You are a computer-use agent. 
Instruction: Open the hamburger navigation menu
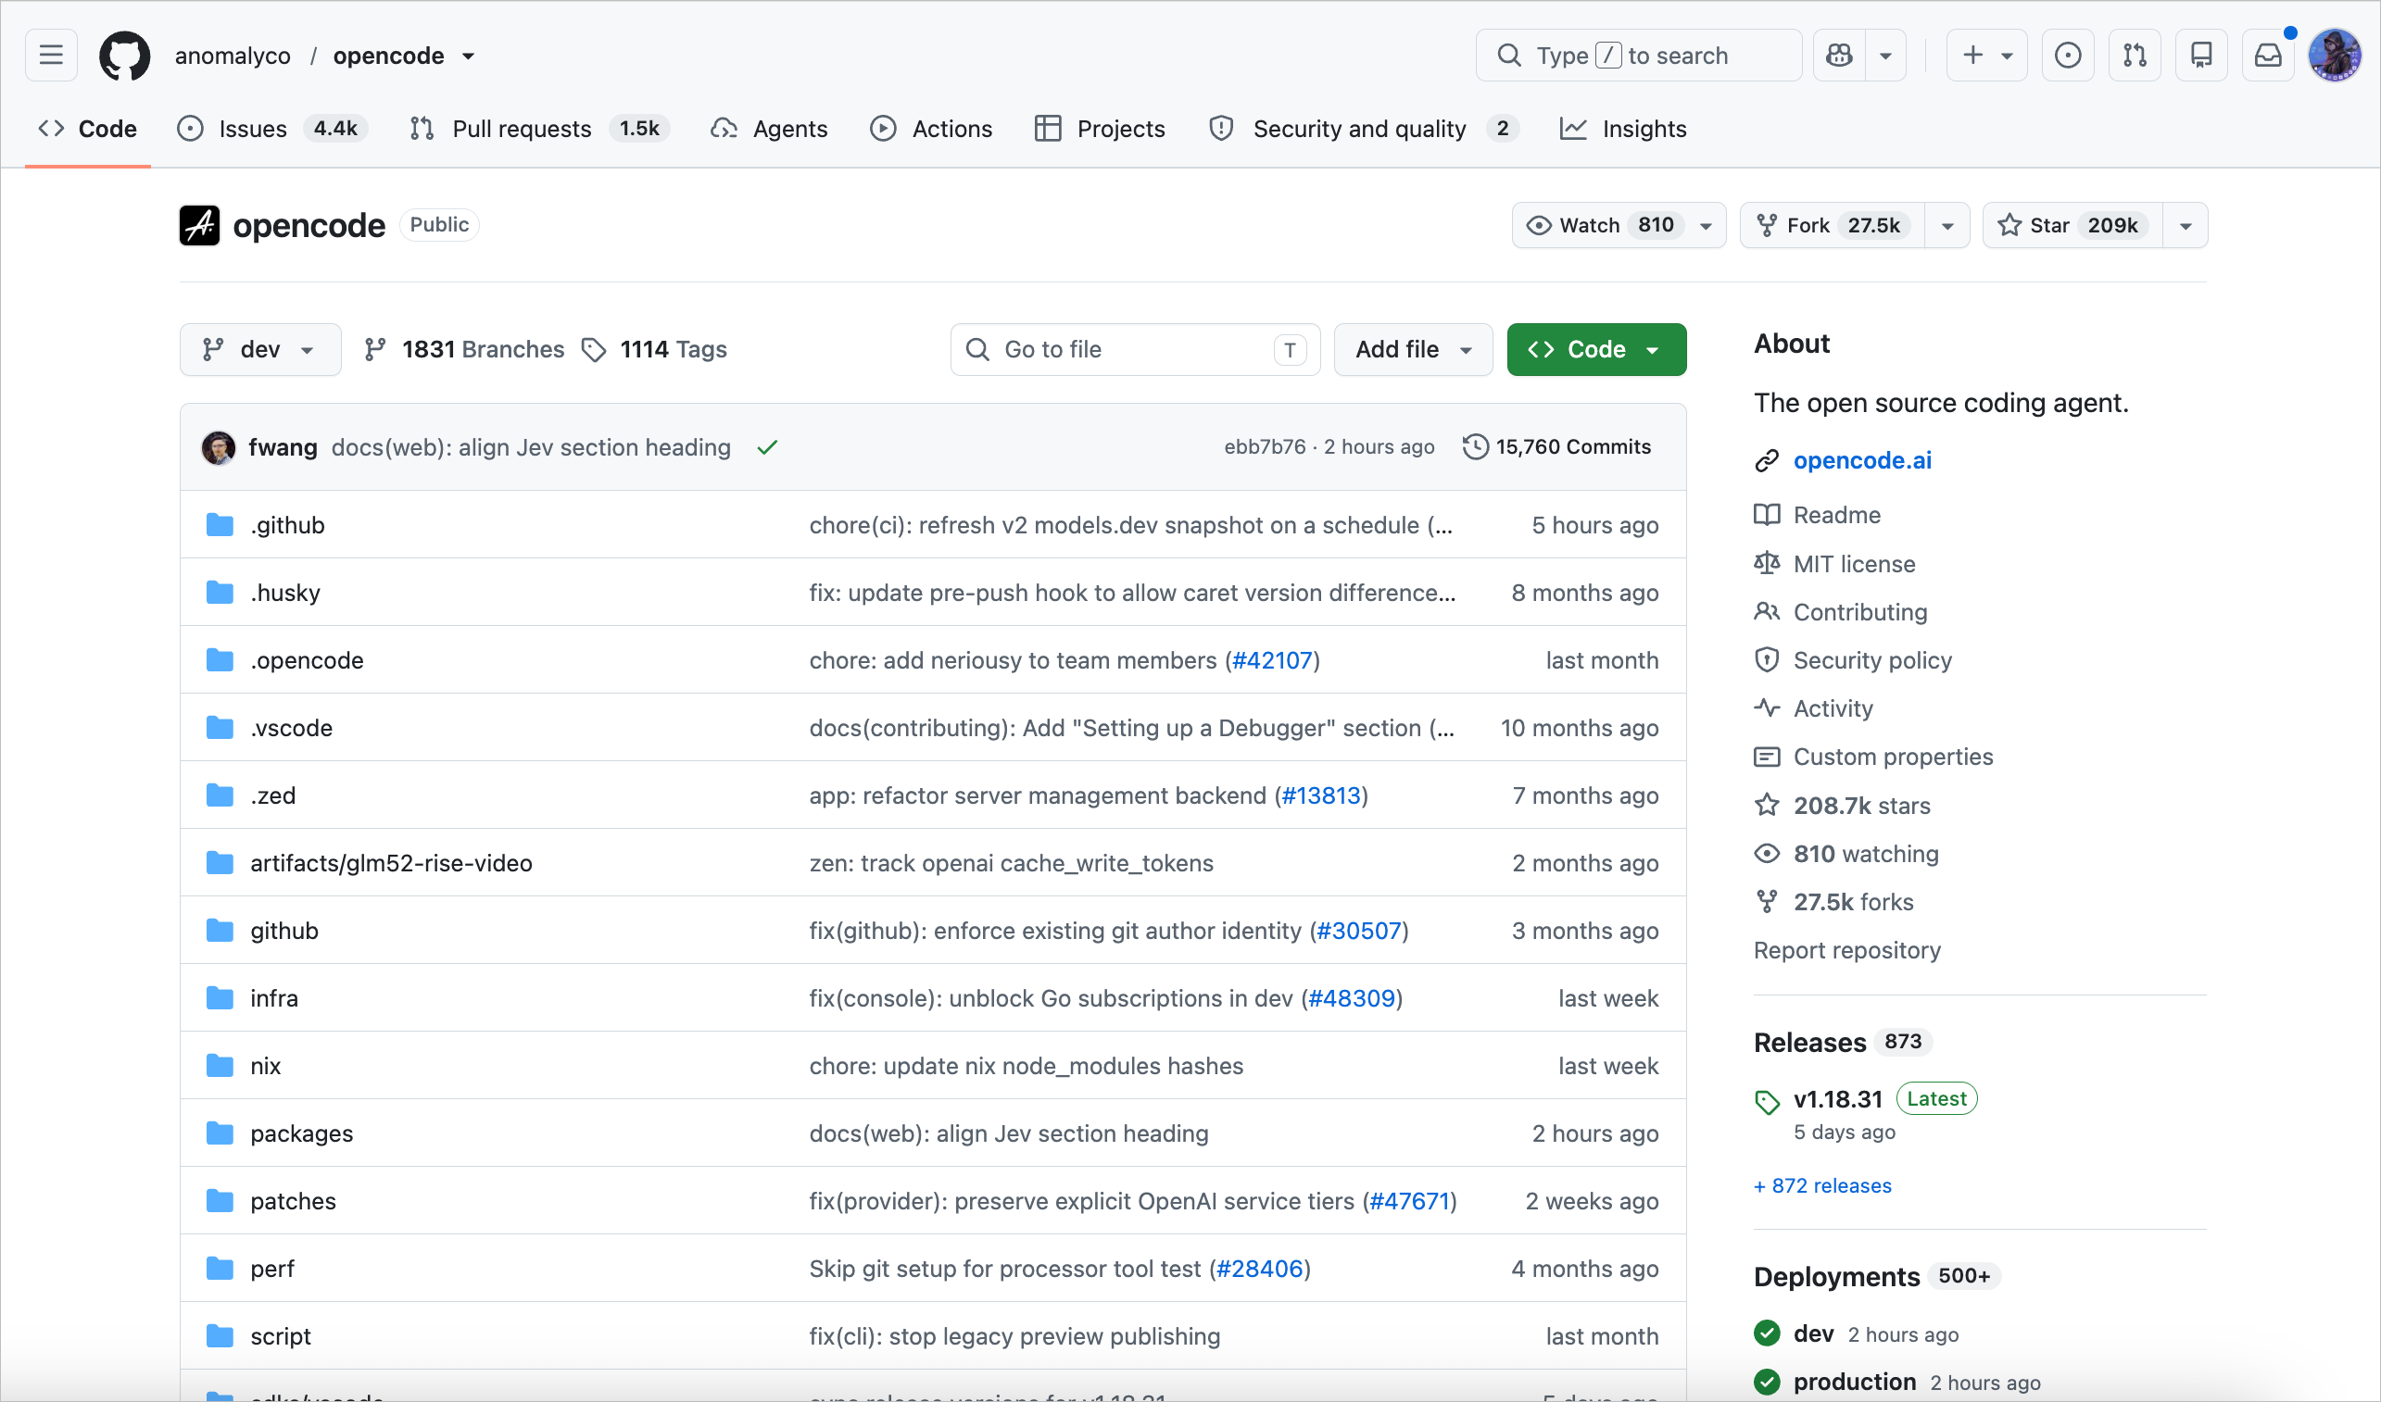(51, 56)
